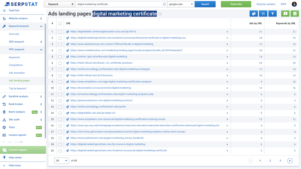Open Competitors menu item
301x169 pixels.
coord(16,65)
